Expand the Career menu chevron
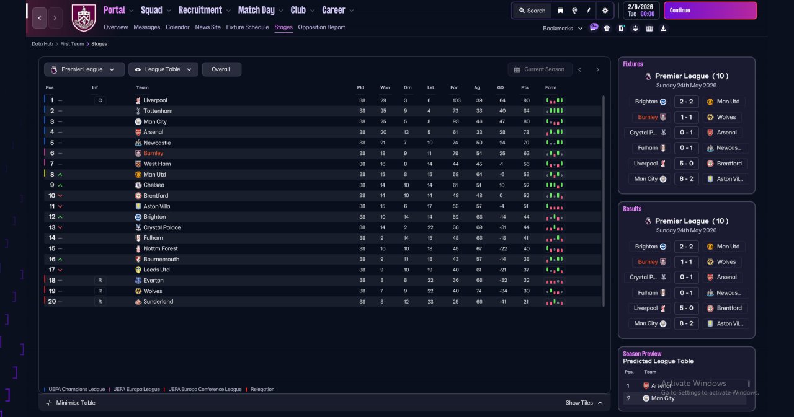 click(352, 11)
